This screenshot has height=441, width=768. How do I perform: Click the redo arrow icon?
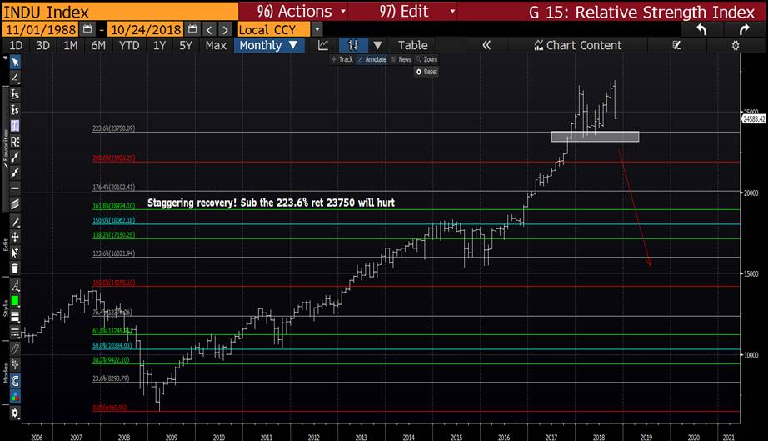[745, 29]
